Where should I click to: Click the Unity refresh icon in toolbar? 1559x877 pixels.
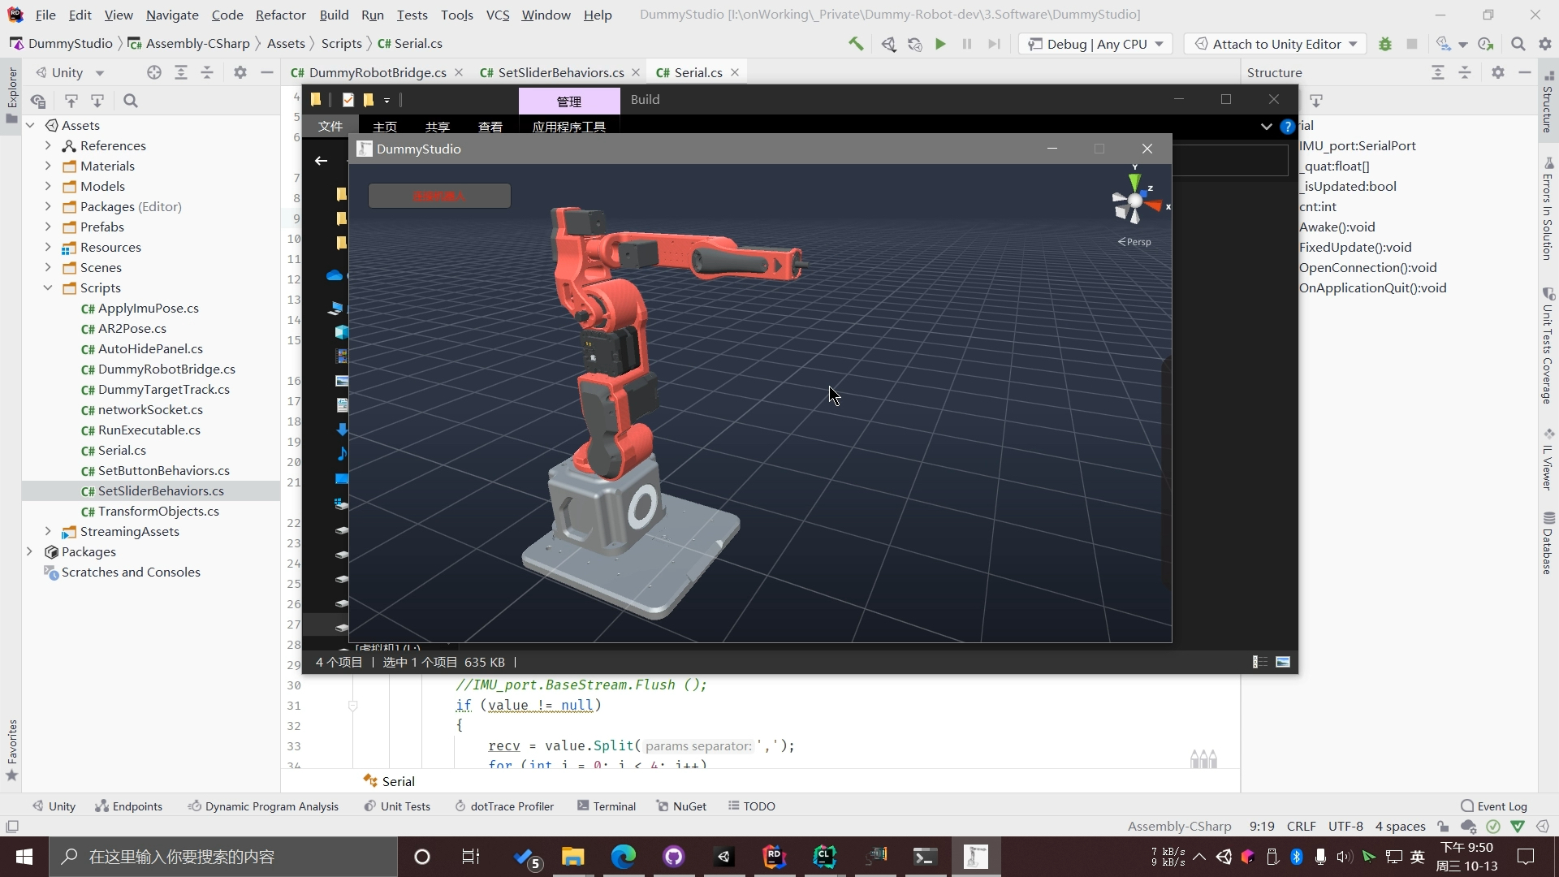tap(914, 44)
